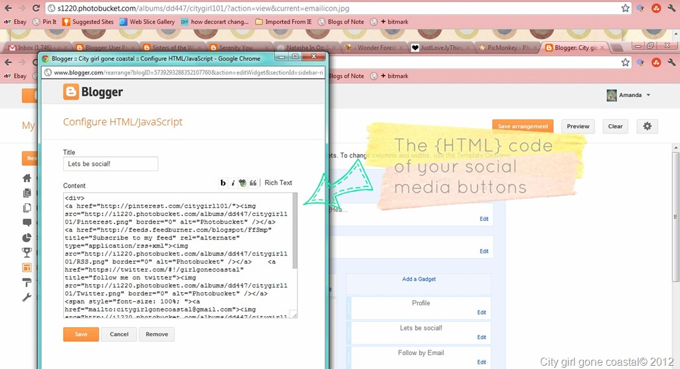Open + bitmark bookmark in top bar

click(x=389, y=22)
